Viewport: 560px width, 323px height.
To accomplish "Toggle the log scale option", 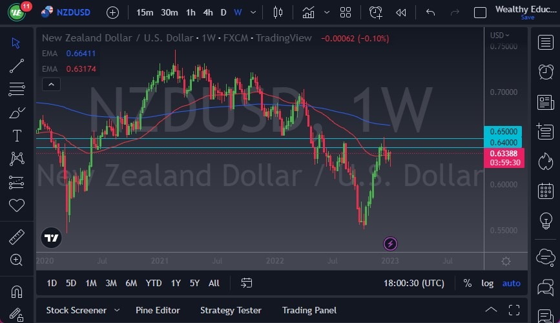I will coord(488,283).
